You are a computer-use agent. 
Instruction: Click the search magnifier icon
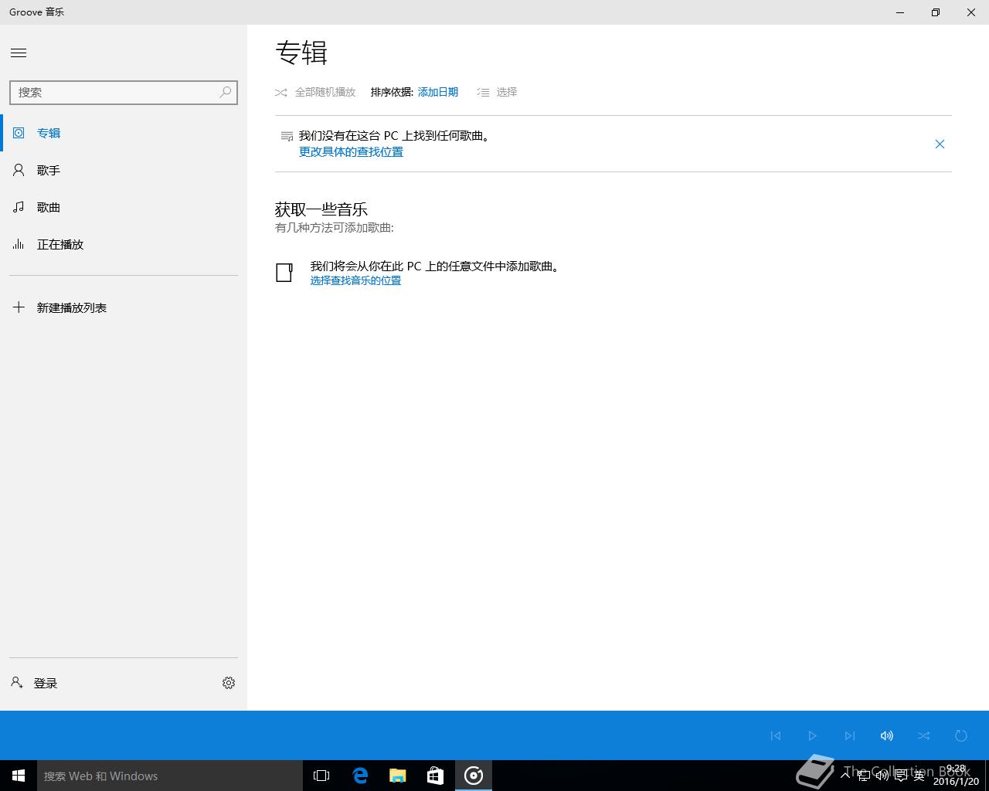(x=225, y=92)
